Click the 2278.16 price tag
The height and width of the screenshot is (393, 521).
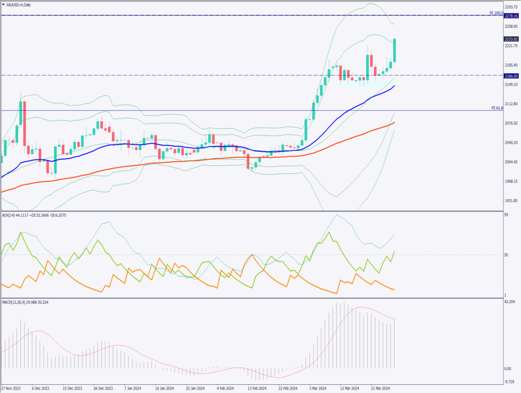tap(511, 16)
